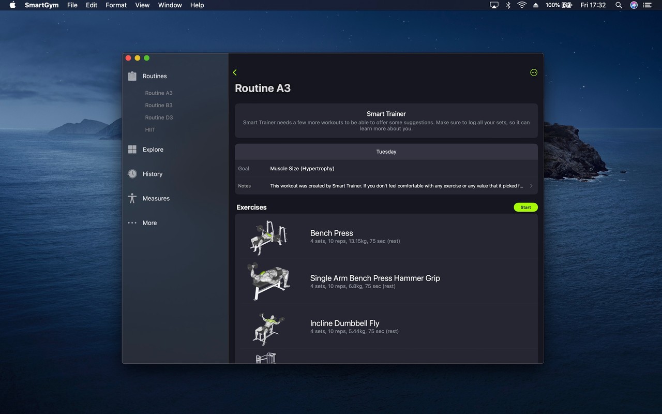Click the Routines clipboard icon in sidebar
The width and height of the screenshot is (662, 414).
pyautogui.click(x=132, y=76)
